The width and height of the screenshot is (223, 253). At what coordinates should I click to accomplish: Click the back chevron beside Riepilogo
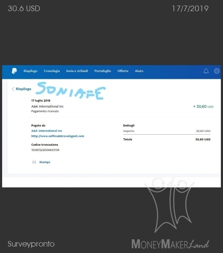click(x=13, y=89)
